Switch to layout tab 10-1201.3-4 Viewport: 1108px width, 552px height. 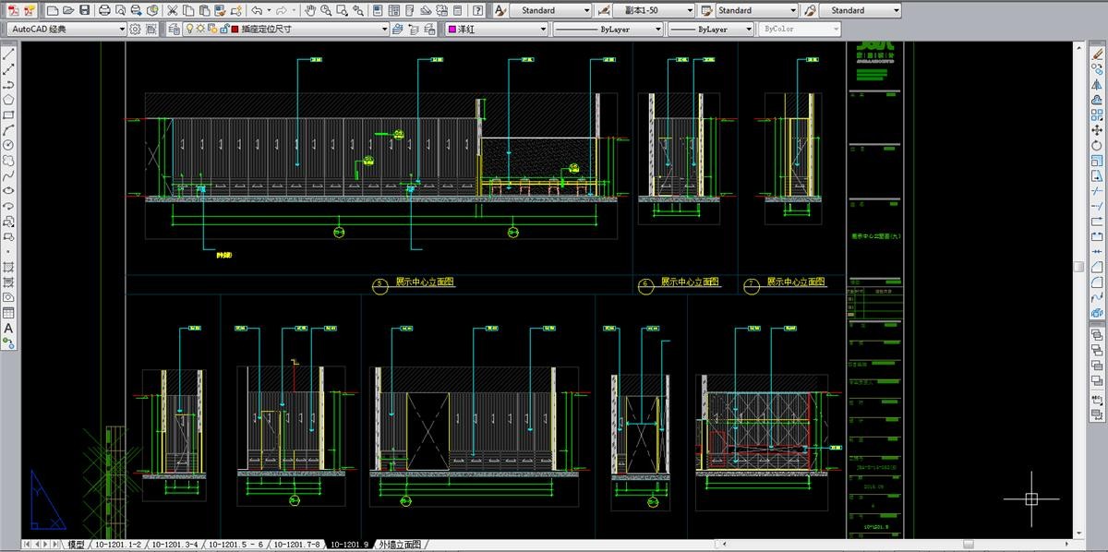pyautogui.click(x=175, y=545)
